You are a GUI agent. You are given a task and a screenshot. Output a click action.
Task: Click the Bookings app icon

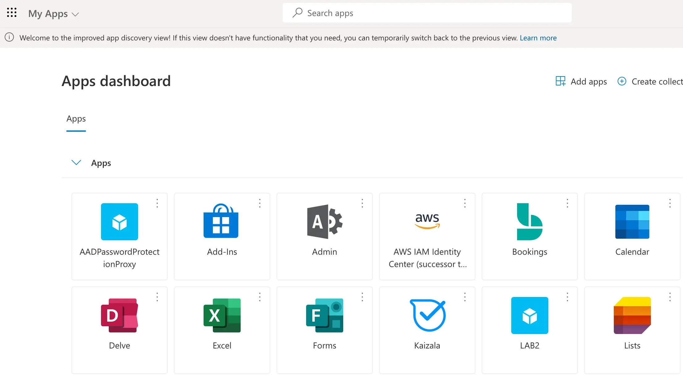[x=529, y=222]
